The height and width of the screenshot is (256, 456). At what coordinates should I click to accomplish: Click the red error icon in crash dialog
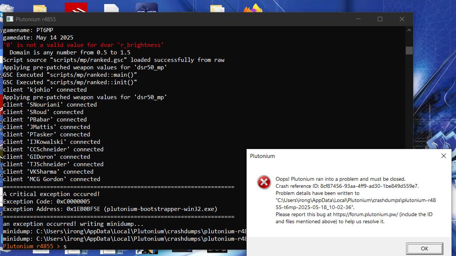tap(264, 182)
